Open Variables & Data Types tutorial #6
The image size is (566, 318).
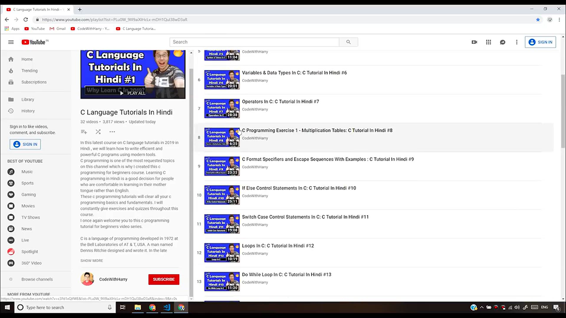pos(294,73)
